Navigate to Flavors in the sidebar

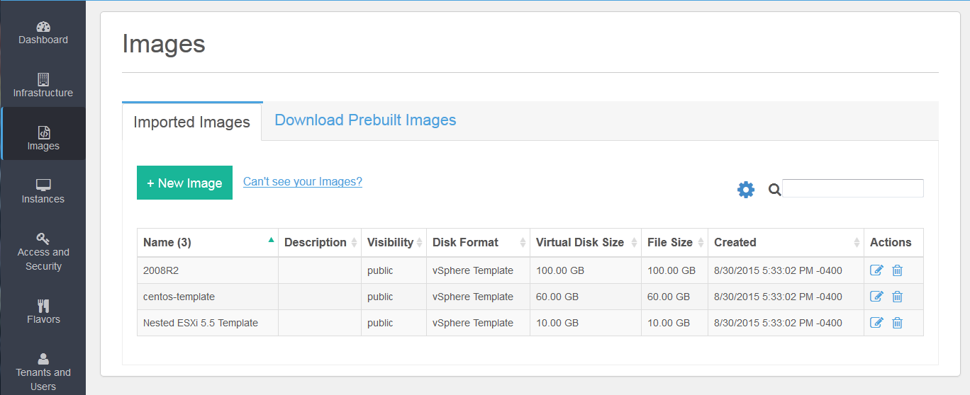43,312
